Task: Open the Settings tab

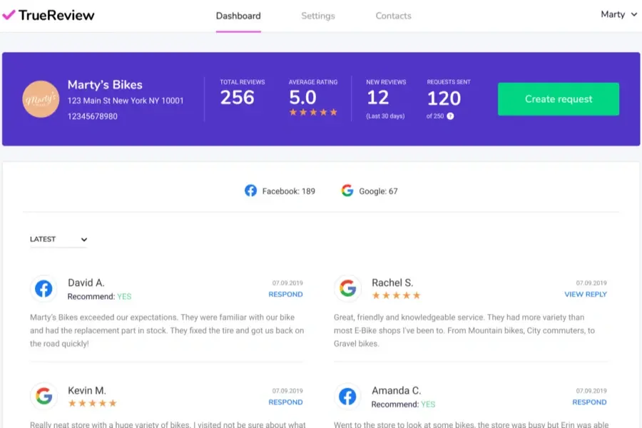Action: (x=318, y=16)
